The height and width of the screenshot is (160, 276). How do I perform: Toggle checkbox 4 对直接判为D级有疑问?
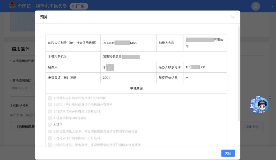click(x=50, y=118)
